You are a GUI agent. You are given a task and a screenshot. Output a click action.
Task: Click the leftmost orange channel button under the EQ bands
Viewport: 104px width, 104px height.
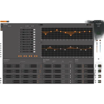[x=19, y=56]
